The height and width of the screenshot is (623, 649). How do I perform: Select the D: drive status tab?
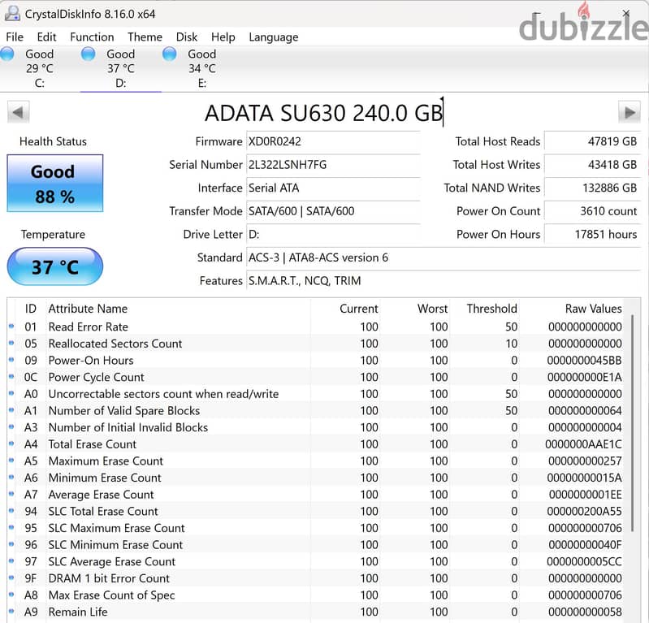[x=120, y=68]
